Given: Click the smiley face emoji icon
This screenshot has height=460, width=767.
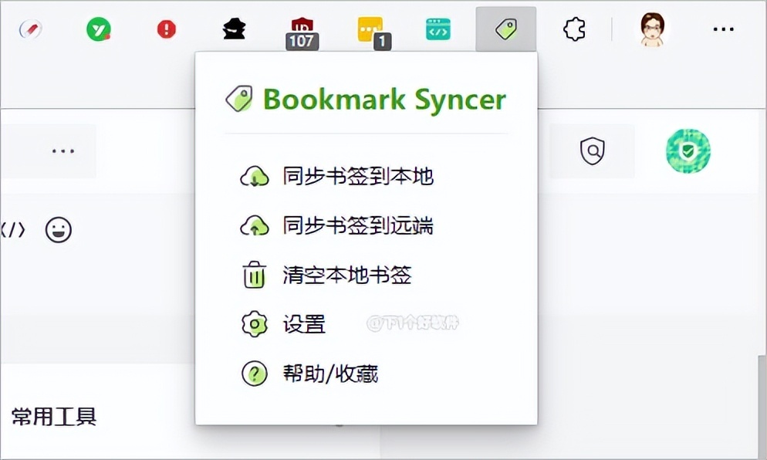Looking at the screenshot, I should coord(59,229).
